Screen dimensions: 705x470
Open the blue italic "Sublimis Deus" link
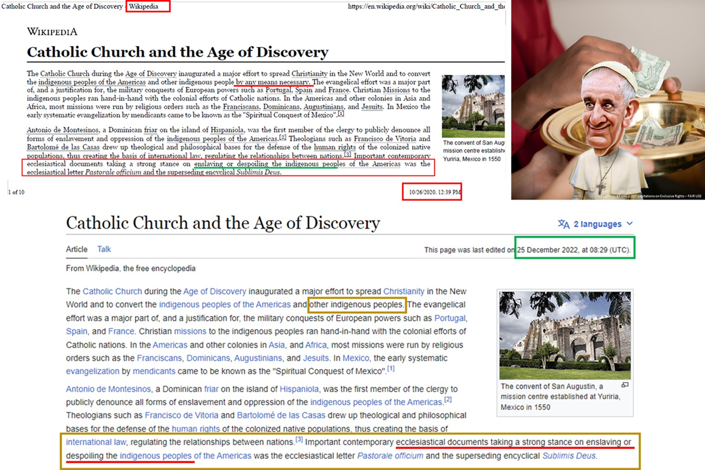click(569, 456)
